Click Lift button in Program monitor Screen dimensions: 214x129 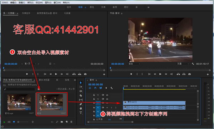178,74
